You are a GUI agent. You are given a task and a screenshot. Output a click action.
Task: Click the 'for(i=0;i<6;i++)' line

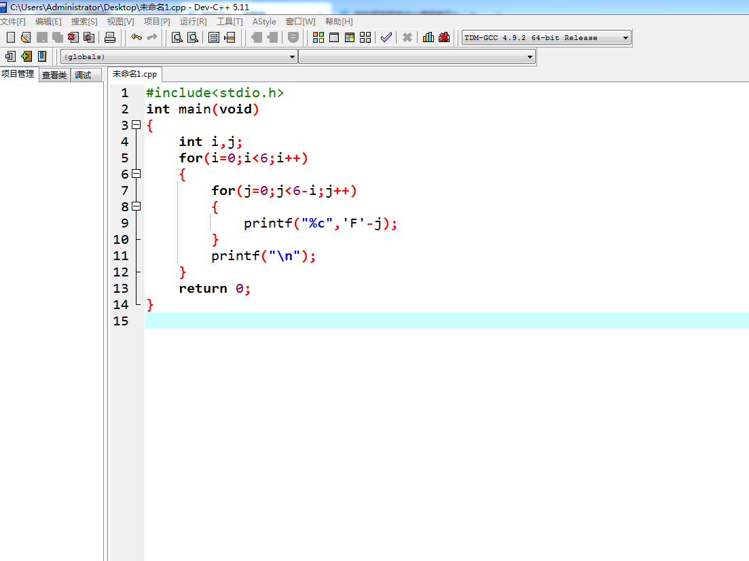click(x=243, y=158)
